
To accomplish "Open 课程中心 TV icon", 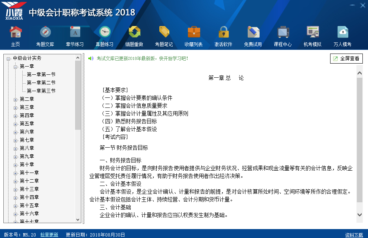I will coord(283,32).
